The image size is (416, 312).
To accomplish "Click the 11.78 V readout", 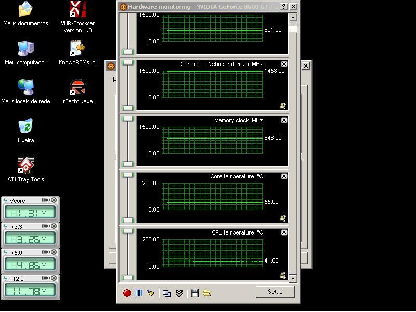I will pos(30,291).
